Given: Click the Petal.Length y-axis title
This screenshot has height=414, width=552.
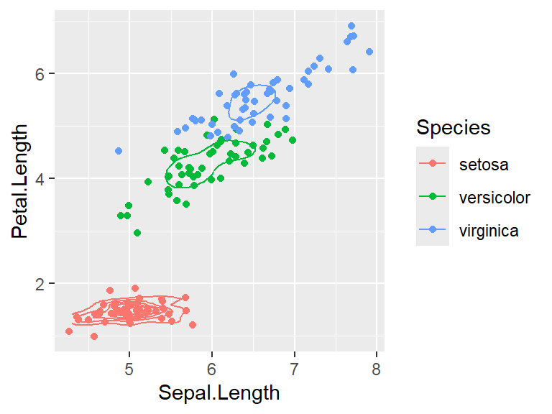Looking at the screenshot, I should coord(20,181).
